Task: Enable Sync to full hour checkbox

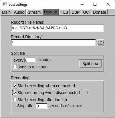Action: tap(15, 67)
